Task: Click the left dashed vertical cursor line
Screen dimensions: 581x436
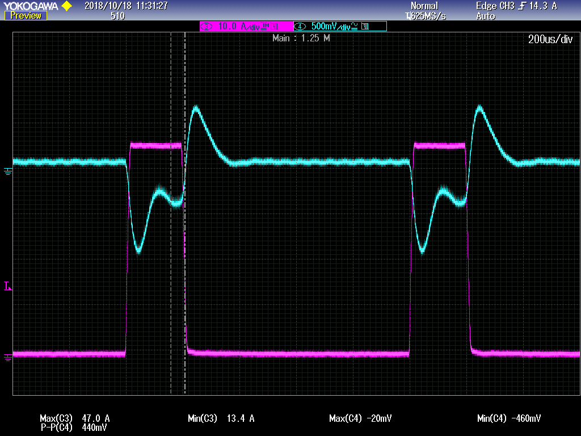Action: 171,213
